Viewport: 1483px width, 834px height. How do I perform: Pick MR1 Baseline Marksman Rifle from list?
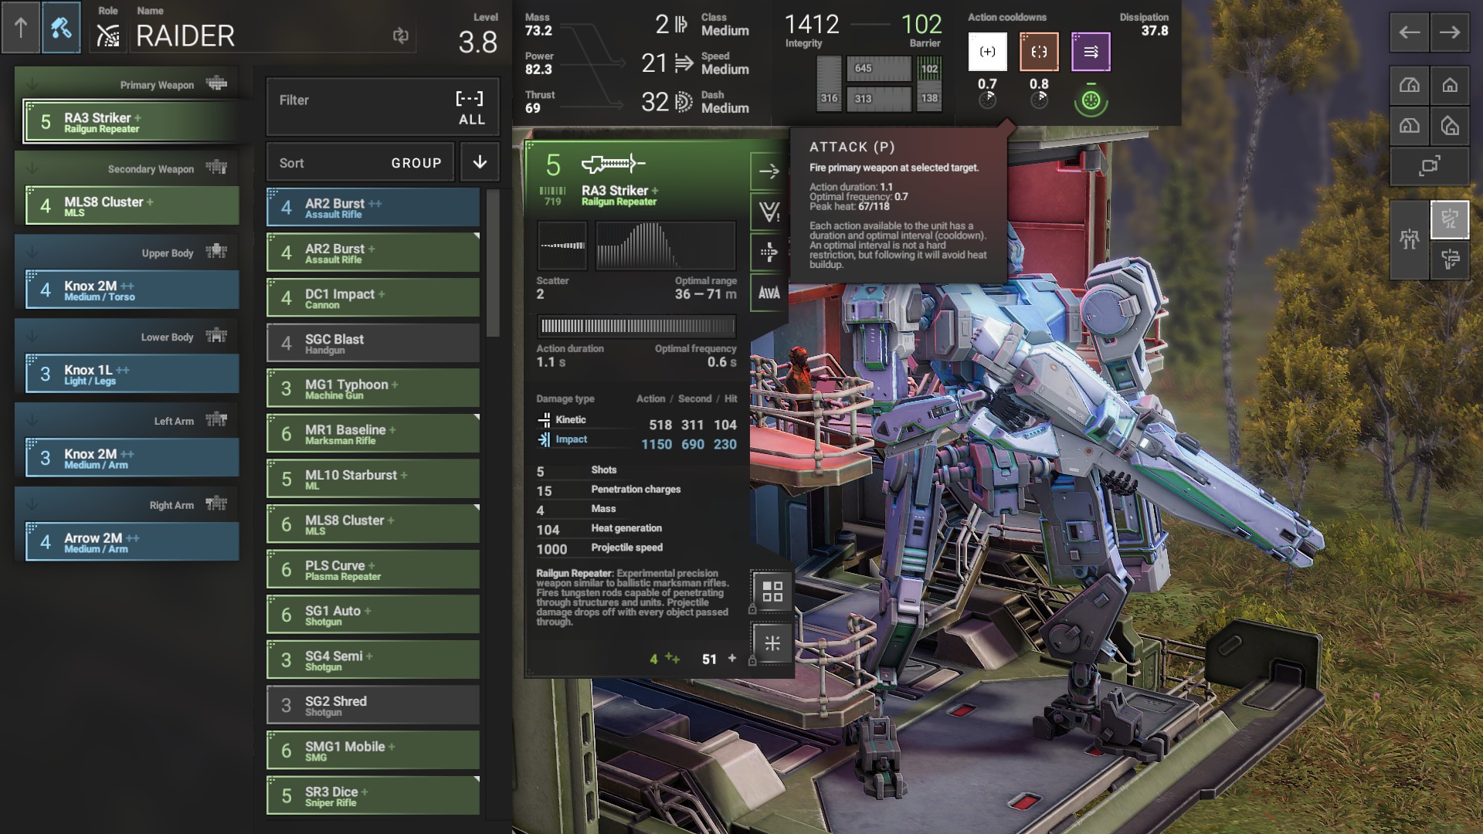pos(373,434)
